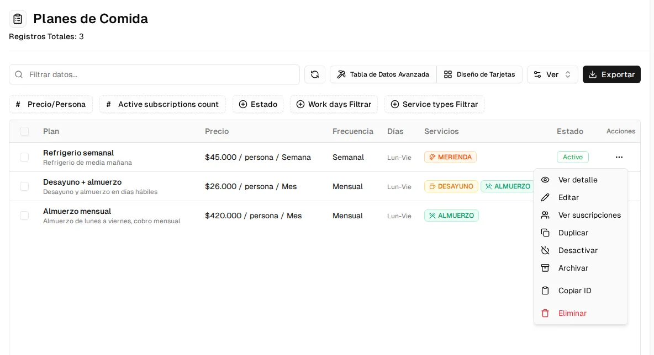Image resolution: width=654 pixels, height=355 pixels.
Task: Click the people icon for Ver suscripciones
Action: (x=545, y=215)
